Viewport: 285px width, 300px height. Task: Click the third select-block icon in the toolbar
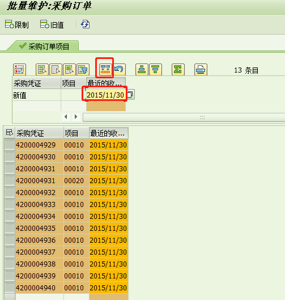pyautogui.click(x=69, y=69)
